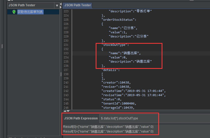
Task: Click the "value":0 line
Action: click(x=118, y=57)
